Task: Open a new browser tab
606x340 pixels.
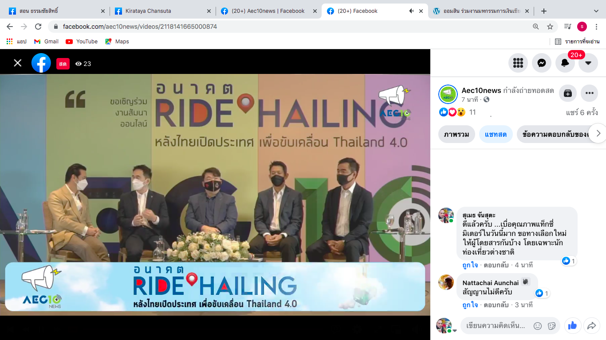Action: pyautogui.click(x=544, y=11)
